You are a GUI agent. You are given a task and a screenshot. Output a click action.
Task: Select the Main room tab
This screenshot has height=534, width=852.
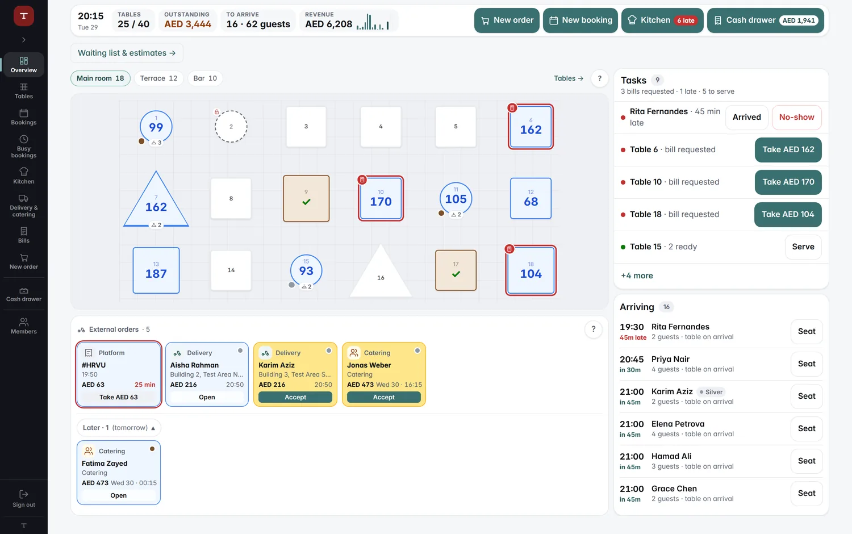101,78
